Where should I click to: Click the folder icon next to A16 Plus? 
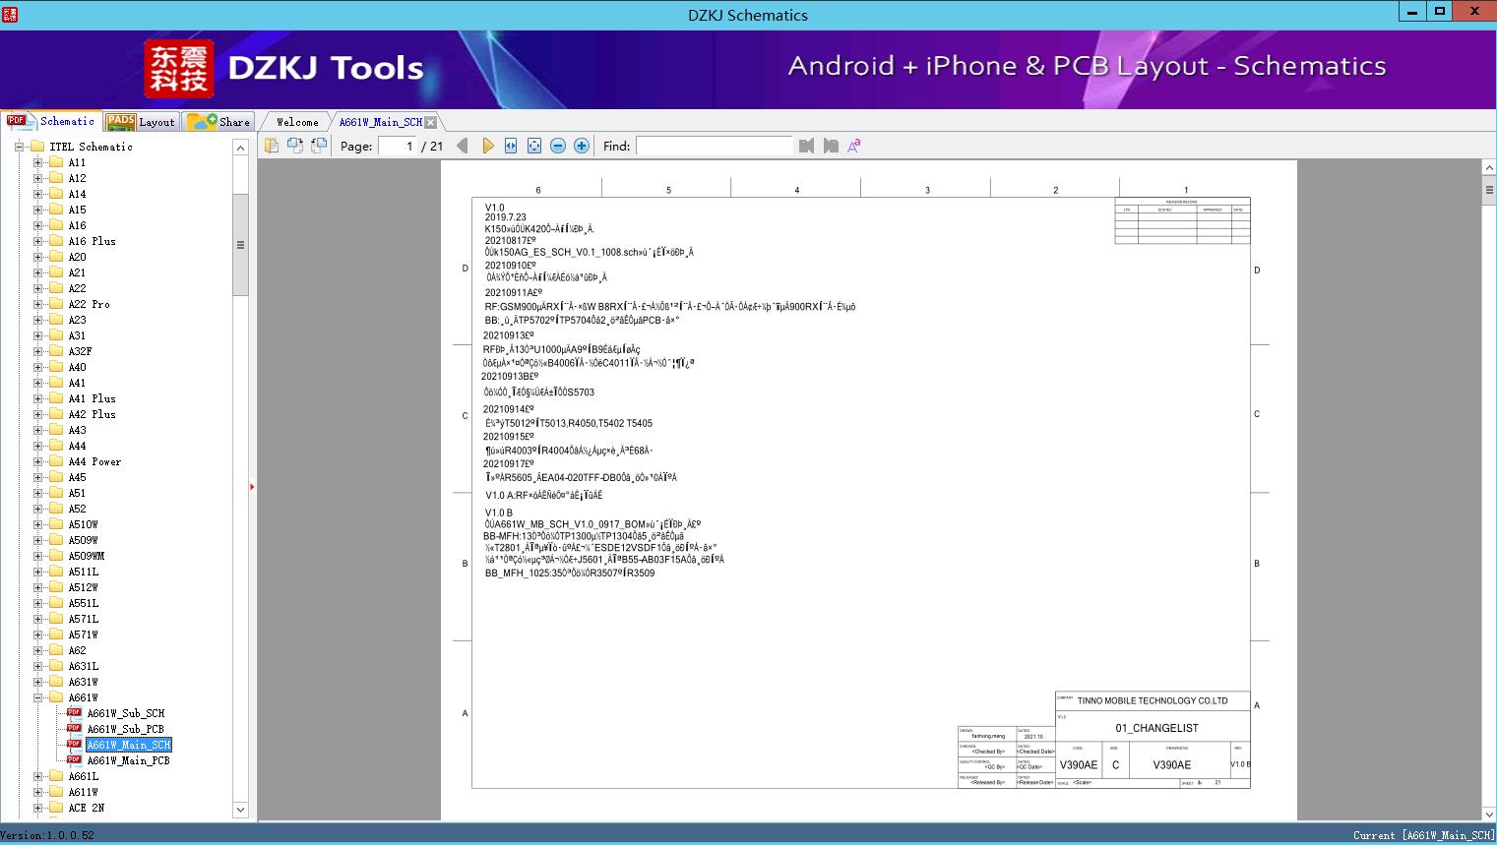(x=56, y=241)
